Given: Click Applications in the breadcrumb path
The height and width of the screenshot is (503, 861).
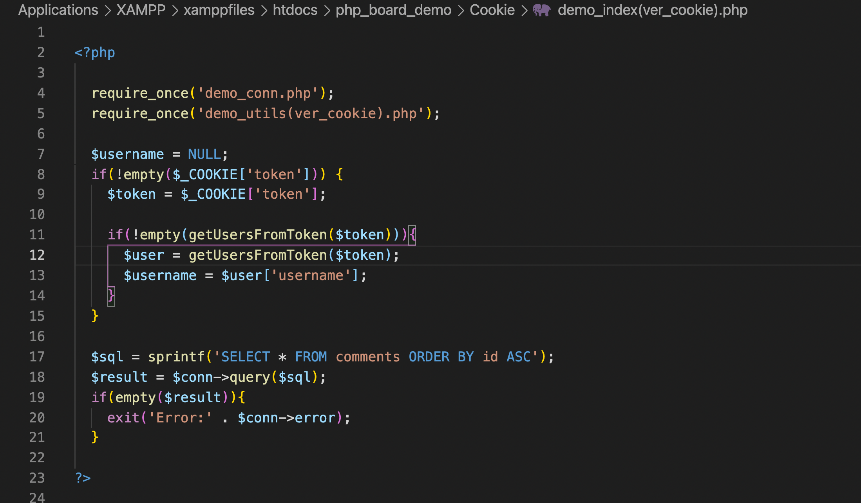Looking at the screenshot, I should click(x=58, y=10).
